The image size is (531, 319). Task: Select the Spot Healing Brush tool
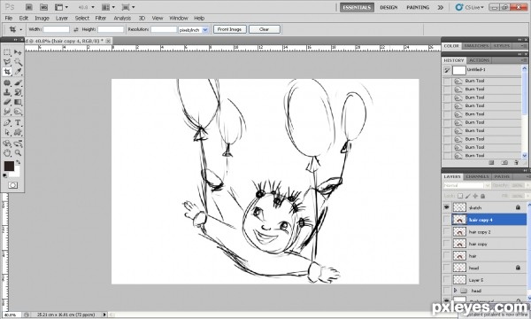(x=7, y=82)
